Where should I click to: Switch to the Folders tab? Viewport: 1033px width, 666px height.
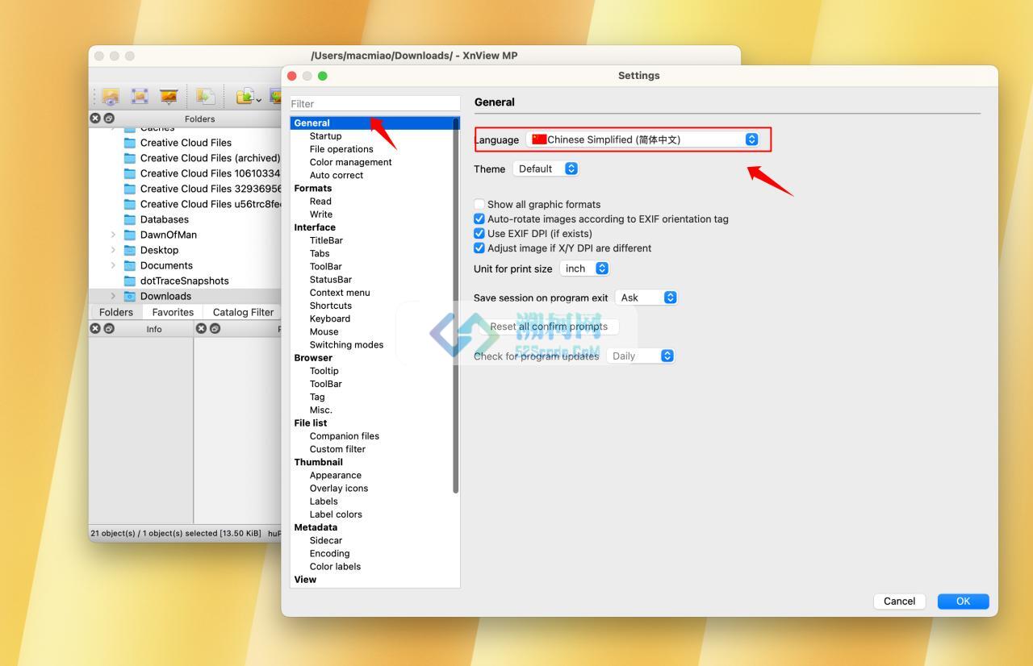click(x=115, y=312)
